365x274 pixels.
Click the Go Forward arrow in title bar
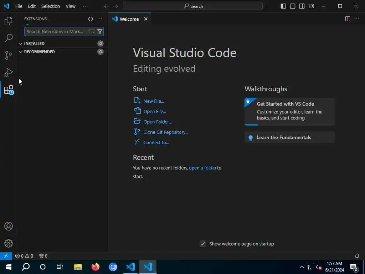(x=115, y=6)
